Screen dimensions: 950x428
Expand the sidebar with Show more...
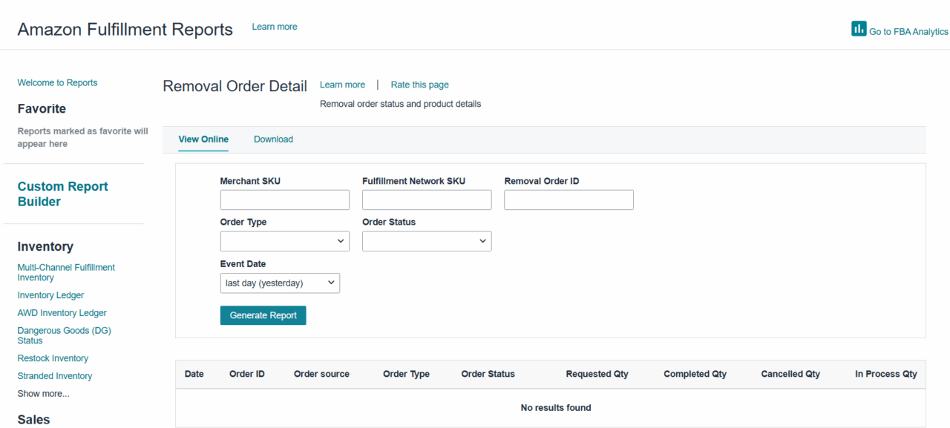point(43,394)
